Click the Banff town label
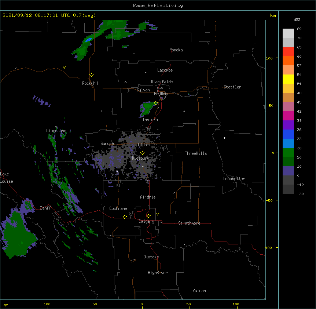Screen dimensions: 316x309 tap(45, 208)
